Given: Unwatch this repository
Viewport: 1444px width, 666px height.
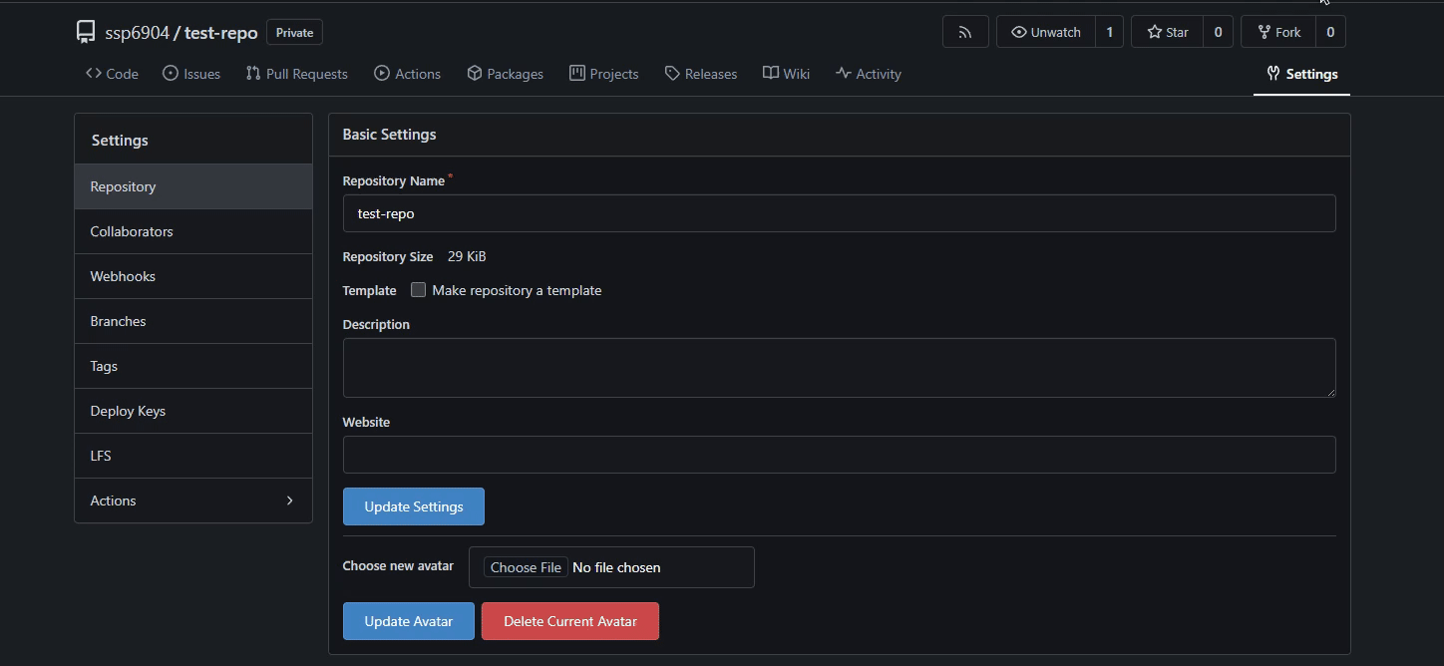Looking at the screenshot, I should tap(1045, 32).
